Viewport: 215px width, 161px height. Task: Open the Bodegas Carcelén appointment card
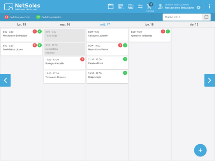[64, 63]
